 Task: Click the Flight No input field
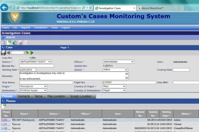pyautogui.click(x=129, y=82)
